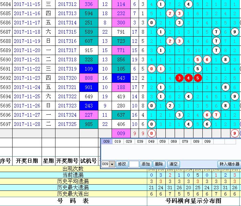Click the filled red circle 4 in row 5692

[188, 78]
